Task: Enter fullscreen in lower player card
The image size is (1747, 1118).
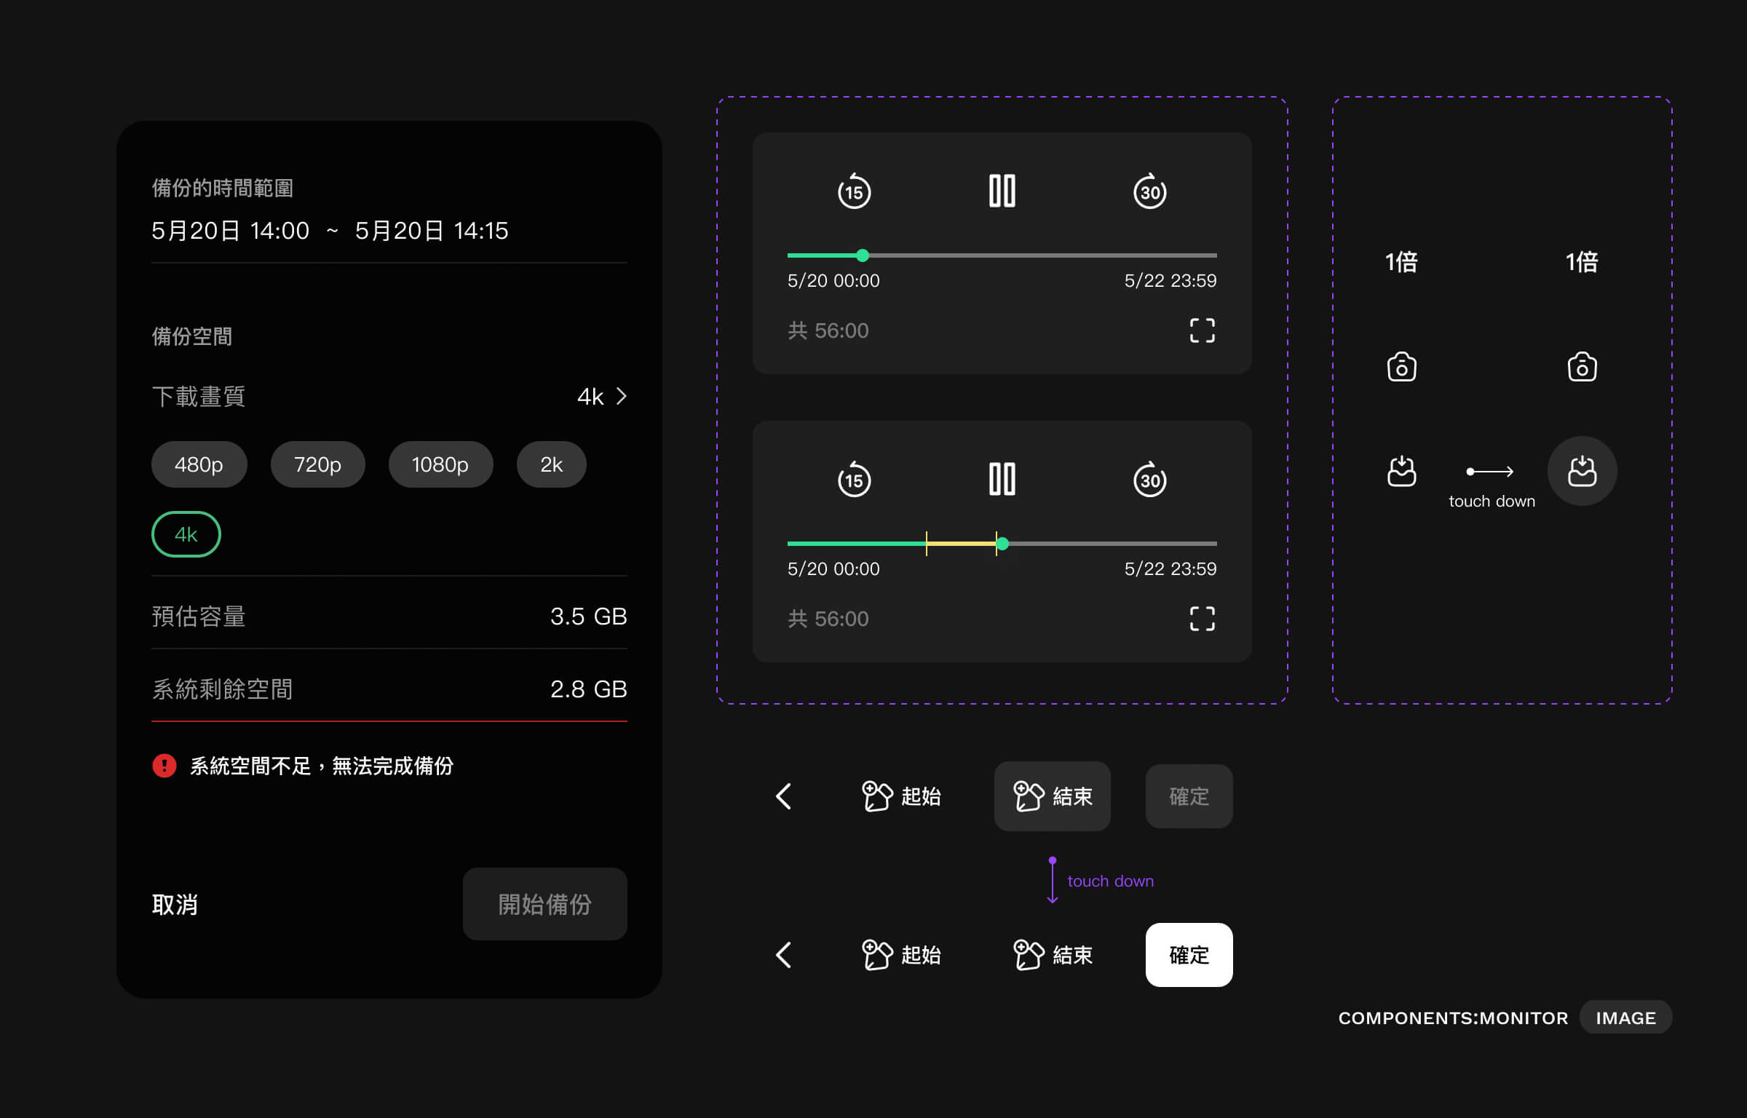Action: (1203, 619)
